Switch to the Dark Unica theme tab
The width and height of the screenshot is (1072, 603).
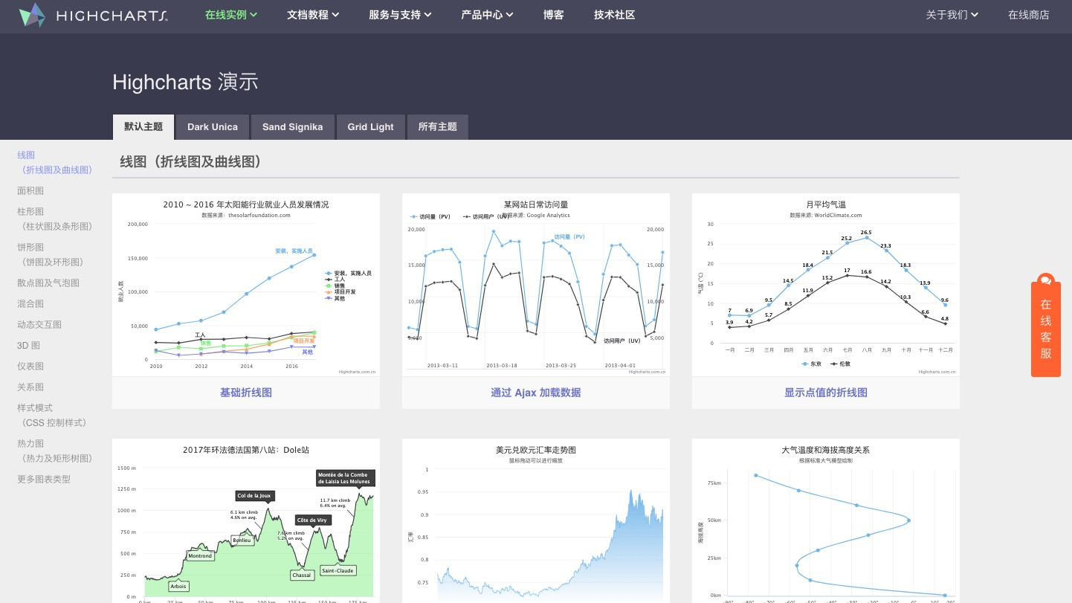pos(212,126)
